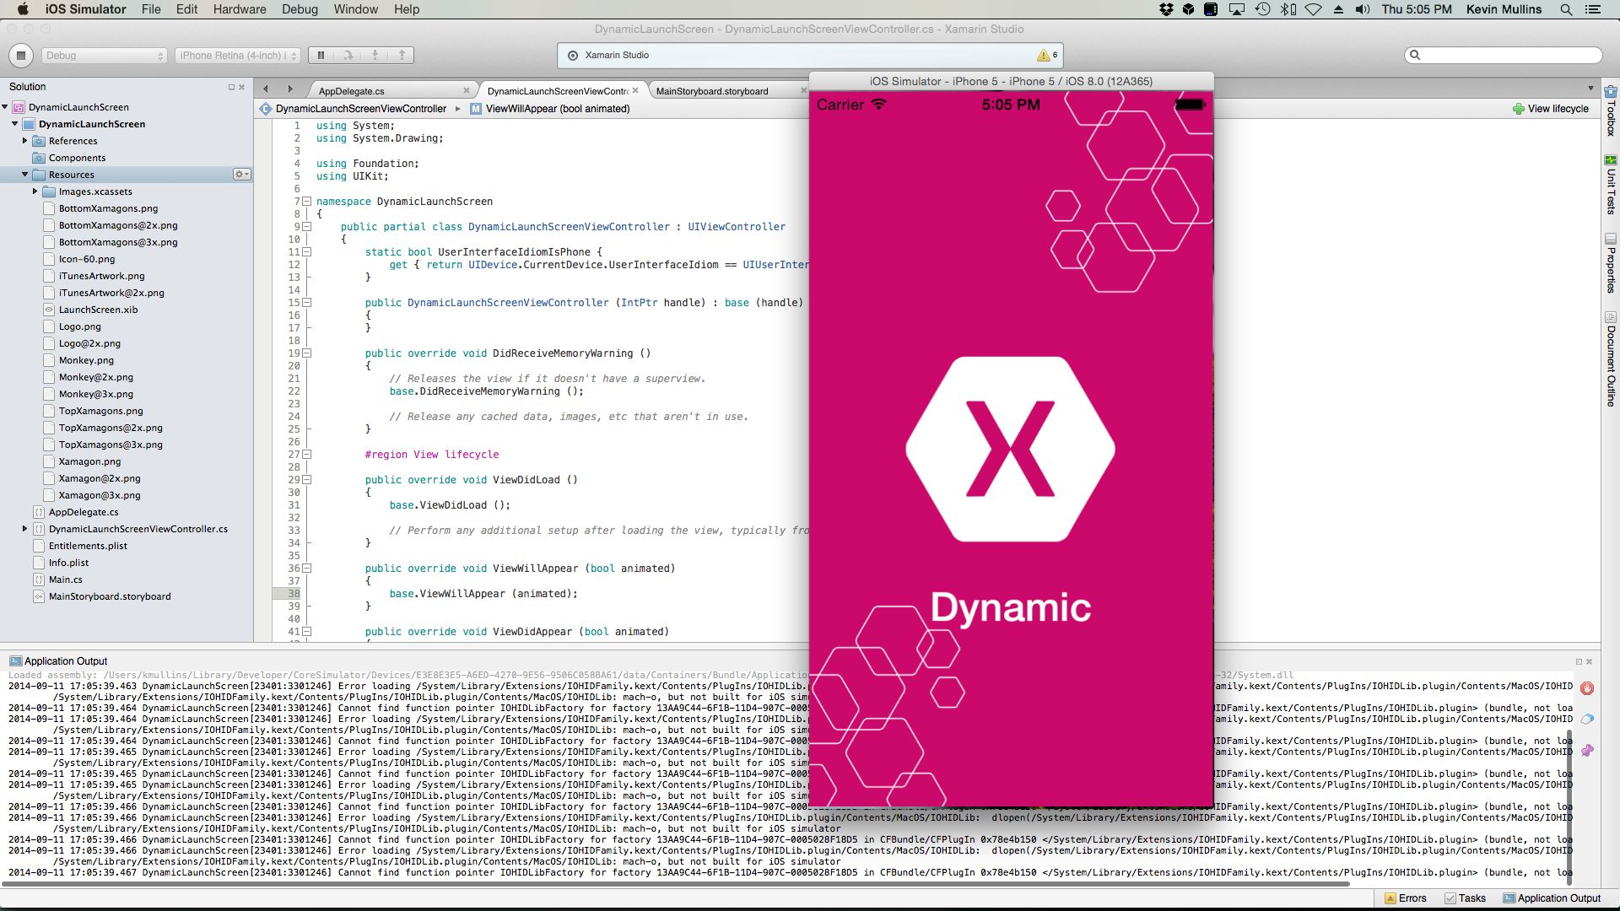Image resolution: width=1620 pixels, height=911 pixels.
Task: Click the Step Over debug button
Action: pyautogui.click(x=348, y=56)
